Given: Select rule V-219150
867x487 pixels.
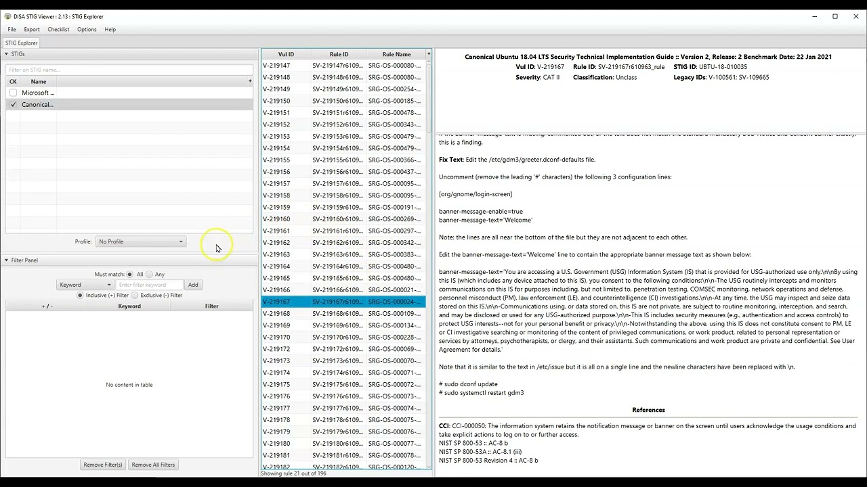Looking at the screenshot, I should coord(344,101).
